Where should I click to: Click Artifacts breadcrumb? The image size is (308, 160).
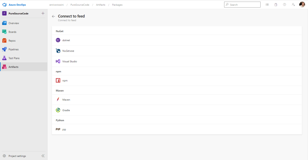click(x=100, y=5)
